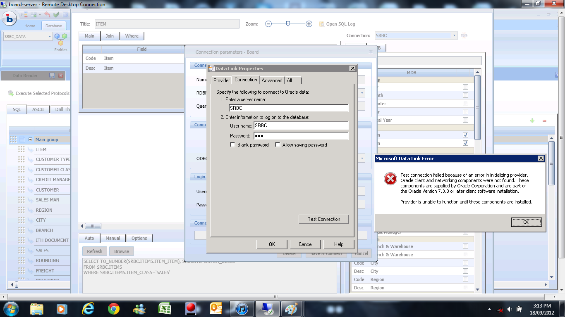565x317 pixels.
Task: Click the Help button in Data Link Properties
Action: (339, 244)
